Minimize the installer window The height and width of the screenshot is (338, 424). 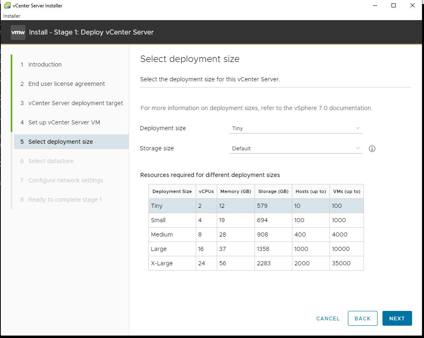(x=375, y=5)
